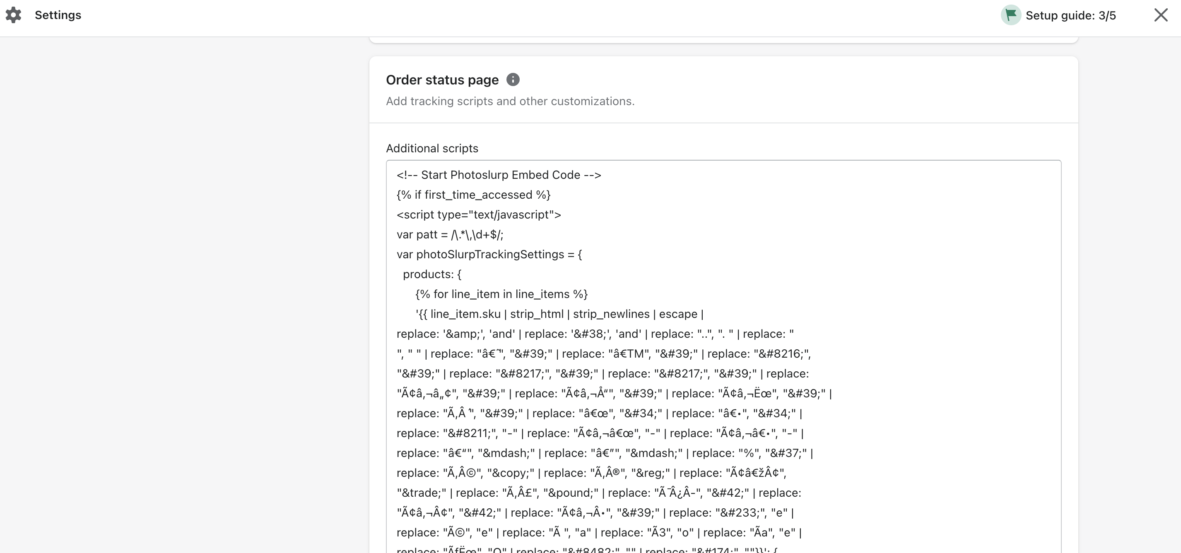Open info tooltip beside Order status page

513,80
